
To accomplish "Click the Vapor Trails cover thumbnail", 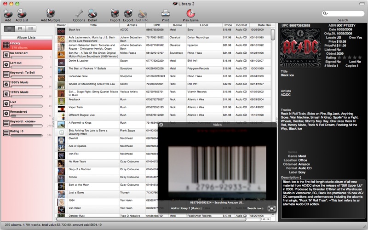I will (x=61, y=109).
